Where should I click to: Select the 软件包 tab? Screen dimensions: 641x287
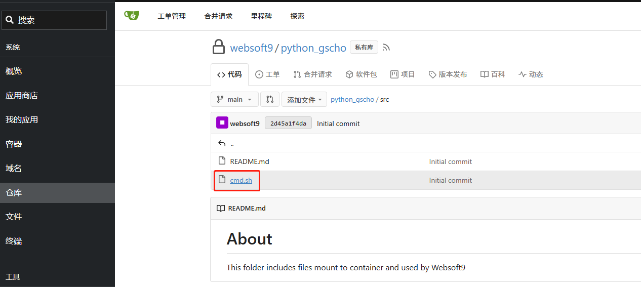(x=361, y=74)
